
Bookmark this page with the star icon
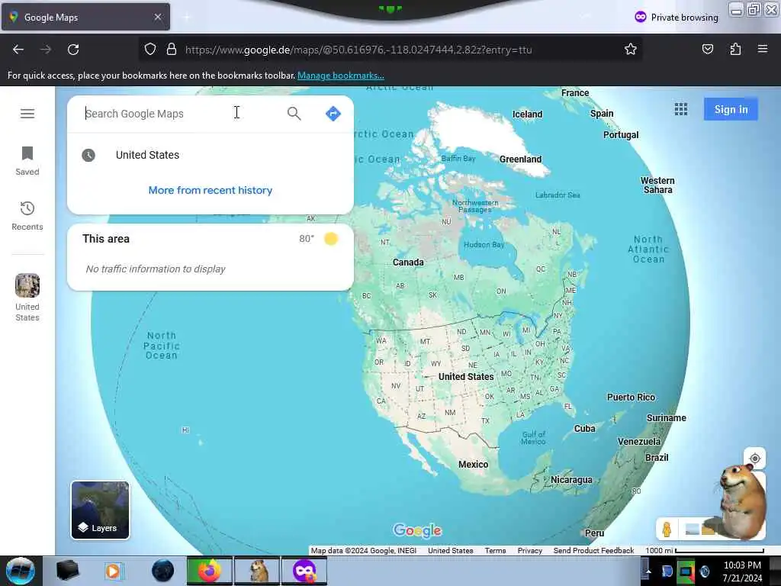click(x=631, y=50)
